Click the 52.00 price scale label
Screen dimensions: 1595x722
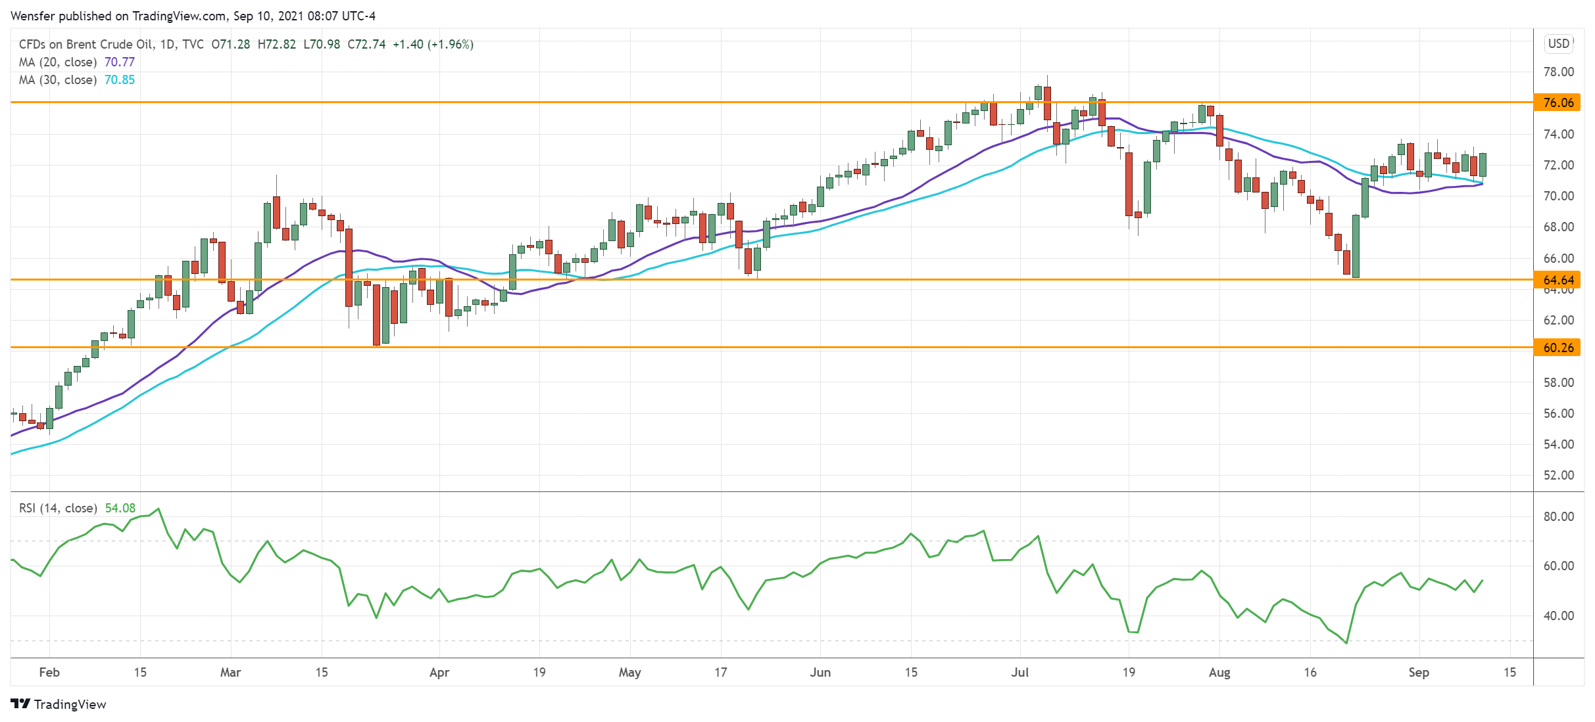(1558, 475)
